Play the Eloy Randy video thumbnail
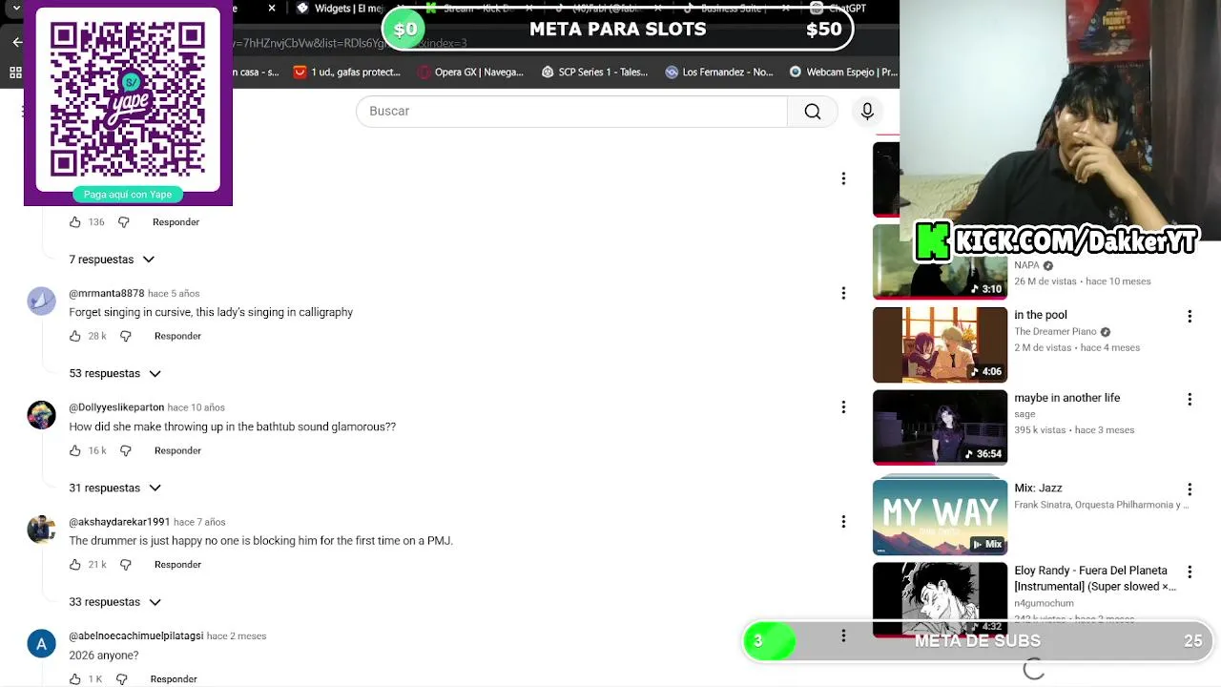The width and height of the screenshot is (1221, 687). [x=940, y=599]
